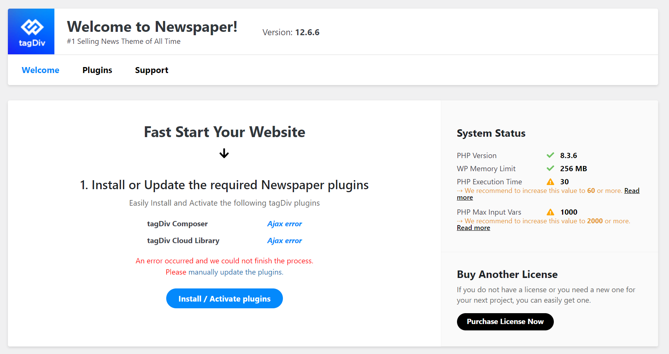
Task: Click the 'tagDiv Cloud Library' plugin name
Action: click(183, 240)
